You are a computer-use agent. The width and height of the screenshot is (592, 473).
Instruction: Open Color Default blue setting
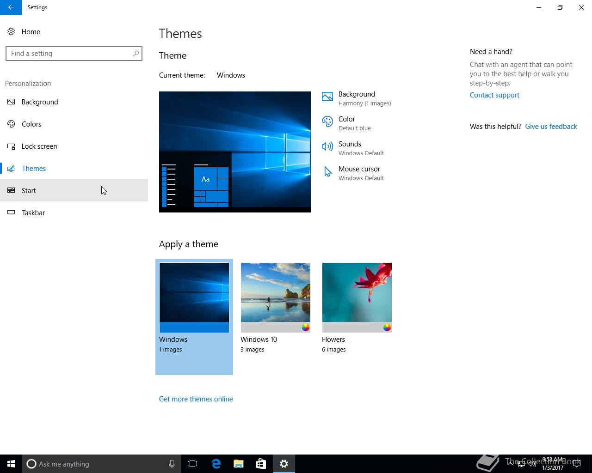point(347,123)
